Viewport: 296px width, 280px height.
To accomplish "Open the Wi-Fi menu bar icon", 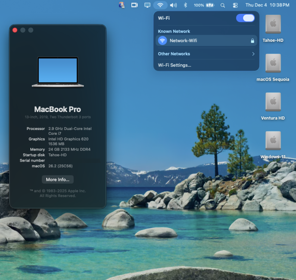I will click(160, 5).
